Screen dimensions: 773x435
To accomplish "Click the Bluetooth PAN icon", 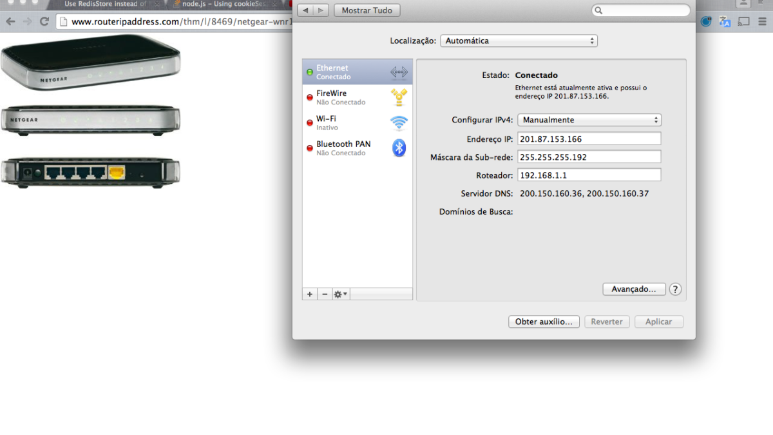I will [x=399, y=148].
